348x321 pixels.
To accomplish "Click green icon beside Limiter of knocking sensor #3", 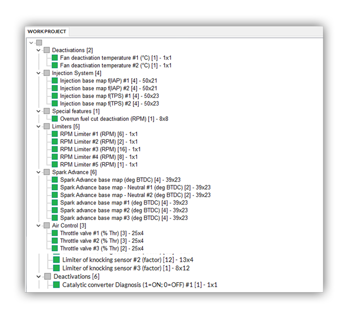I will point(56,268).
